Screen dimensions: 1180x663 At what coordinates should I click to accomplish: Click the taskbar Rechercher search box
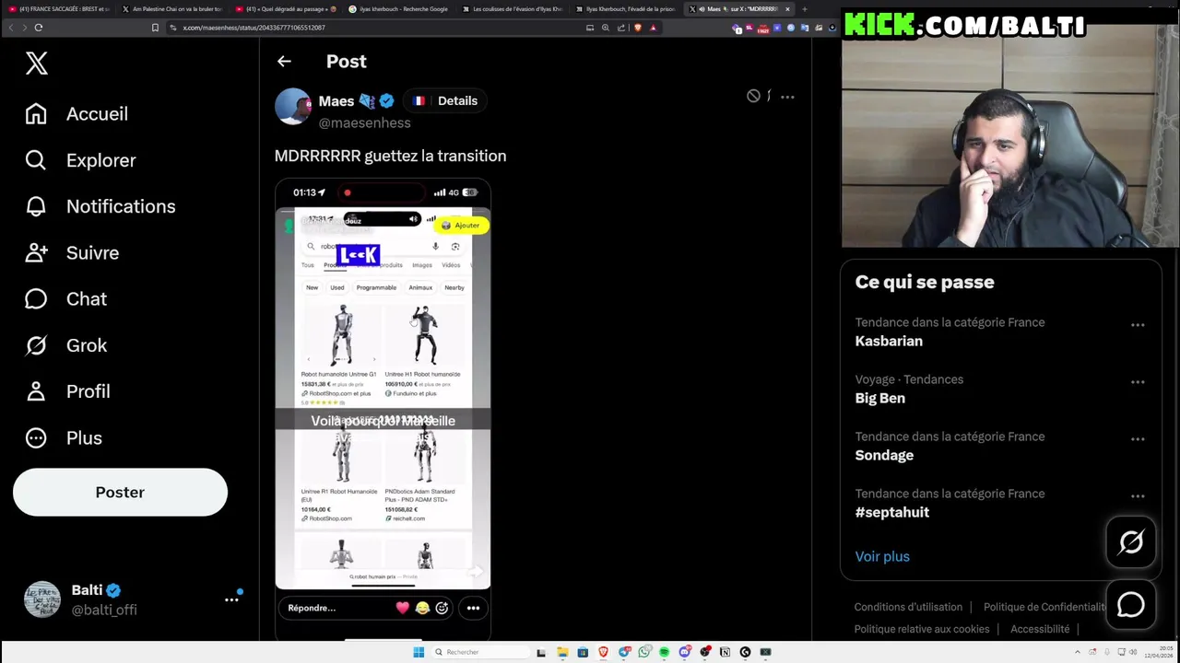click(x=479, y=652)
